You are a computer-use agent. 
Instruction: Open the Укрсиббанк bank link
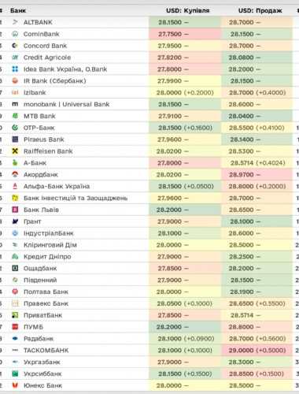(x=42, y=374)
